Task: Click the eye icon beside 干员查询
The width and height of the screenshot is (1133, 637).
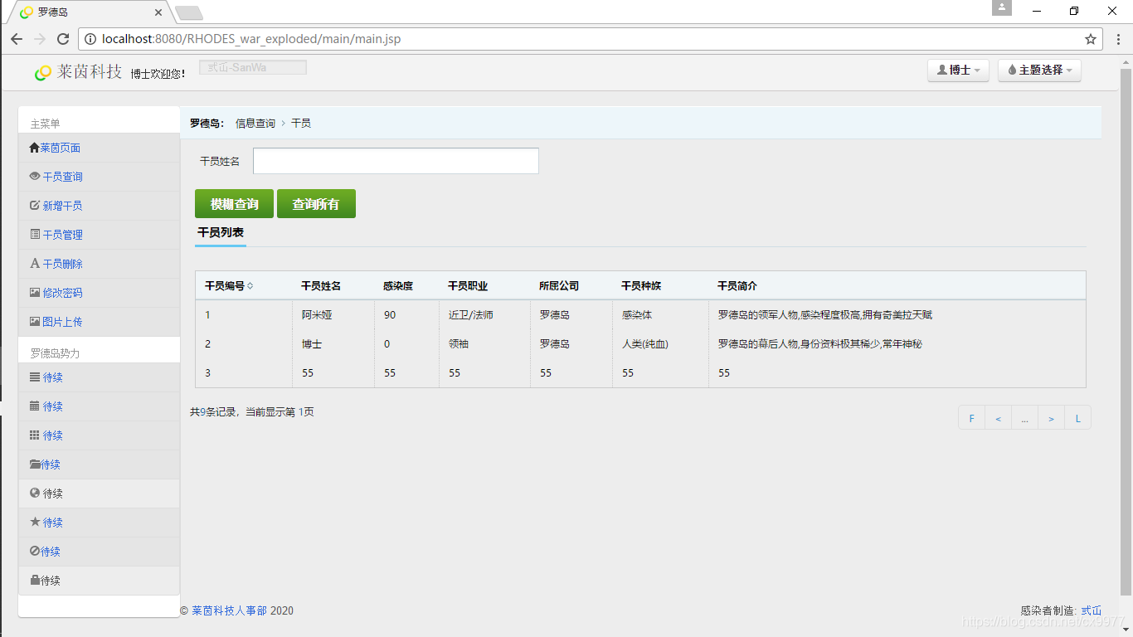Action: click(x=35, y=177)
